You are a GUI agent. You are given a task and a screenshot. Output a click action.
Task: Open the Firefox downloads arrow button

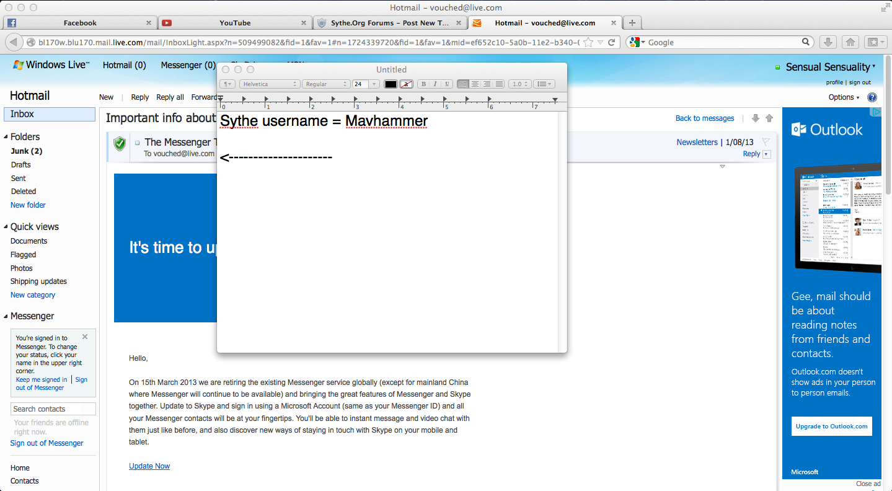click(827, 42)
